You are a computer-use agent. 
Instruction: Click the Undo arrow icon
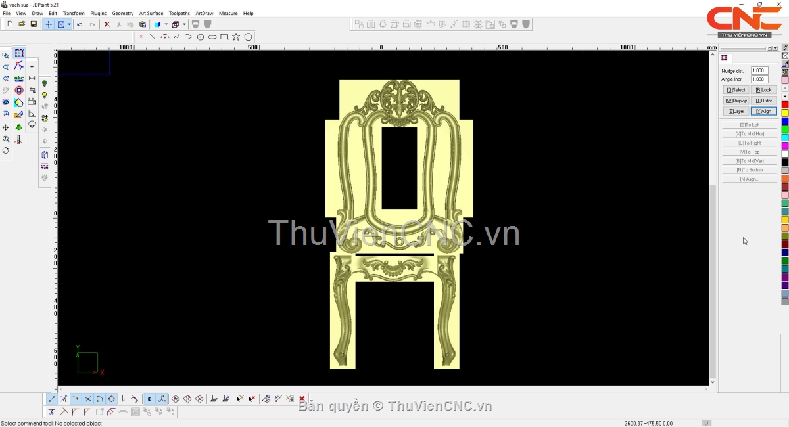pyautogui.click(x=80, y=24)
